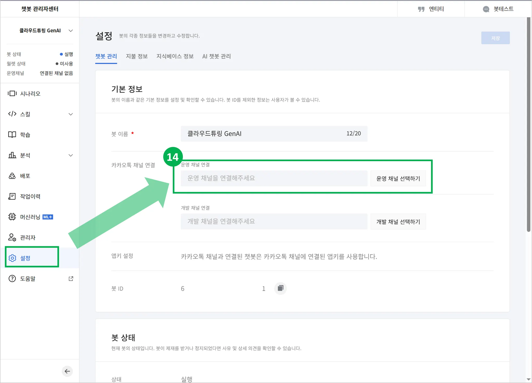The height and width of the screenshot is (383, 532).
Task: Copy the 봇 ID value
Action: click(x=281, y=288)
